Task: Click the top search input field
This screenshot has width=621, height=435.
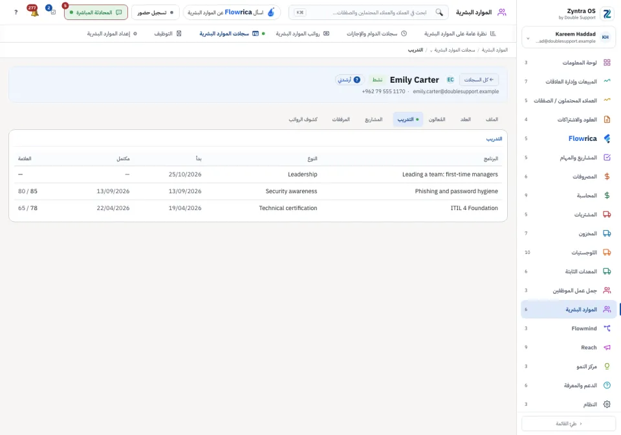Action: pyautogui.click(x=369, y=12)
